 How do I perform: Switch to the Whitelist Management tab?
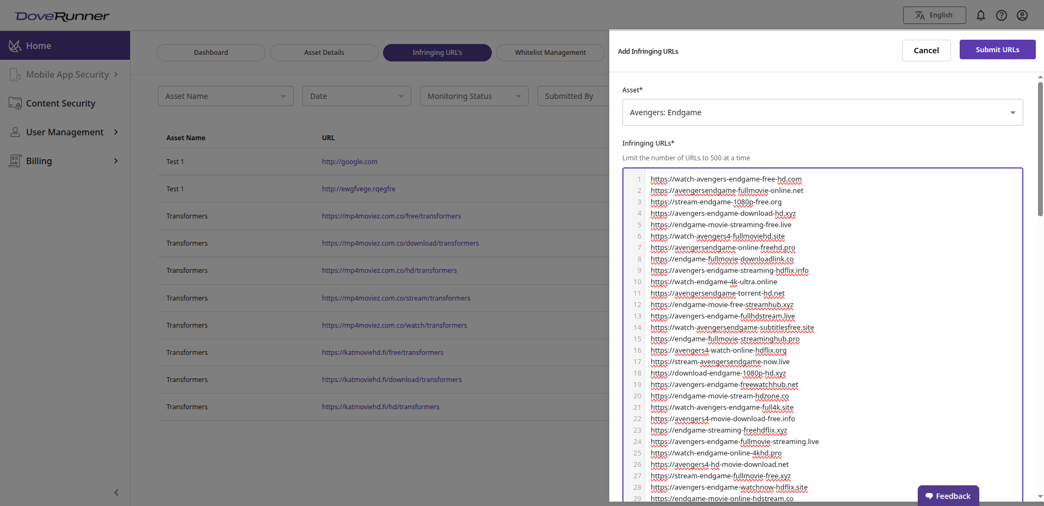(x=550, y=52)
